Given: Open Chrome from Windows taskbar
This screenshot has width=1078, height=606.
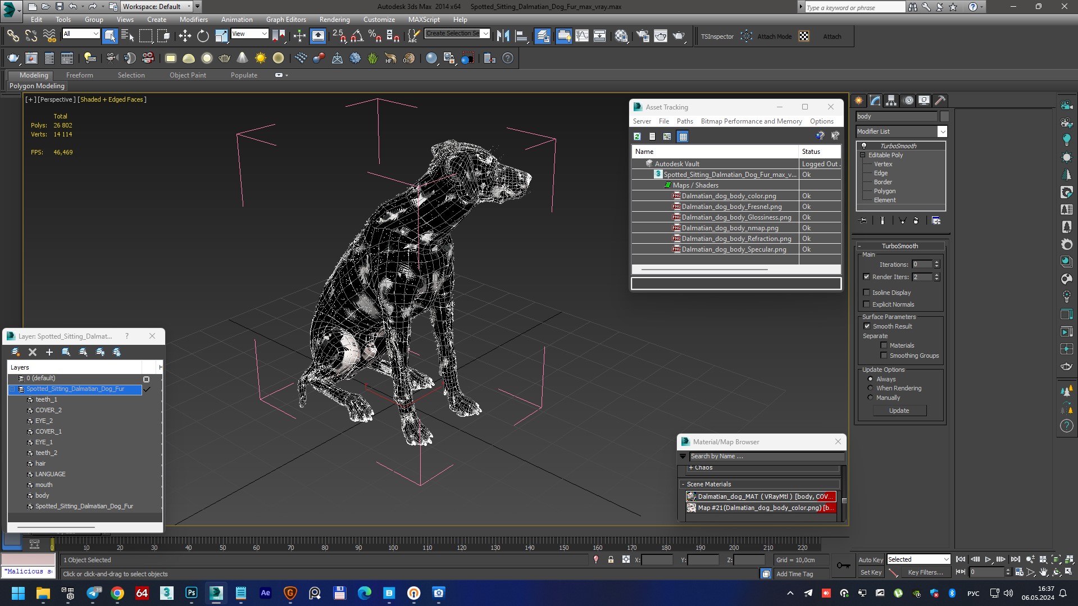Looking at the screenshot, I should click(x=117, y=593).
